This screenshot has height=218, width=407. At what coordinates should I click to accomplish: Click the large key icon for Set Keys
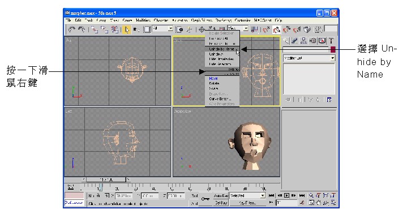205,199
